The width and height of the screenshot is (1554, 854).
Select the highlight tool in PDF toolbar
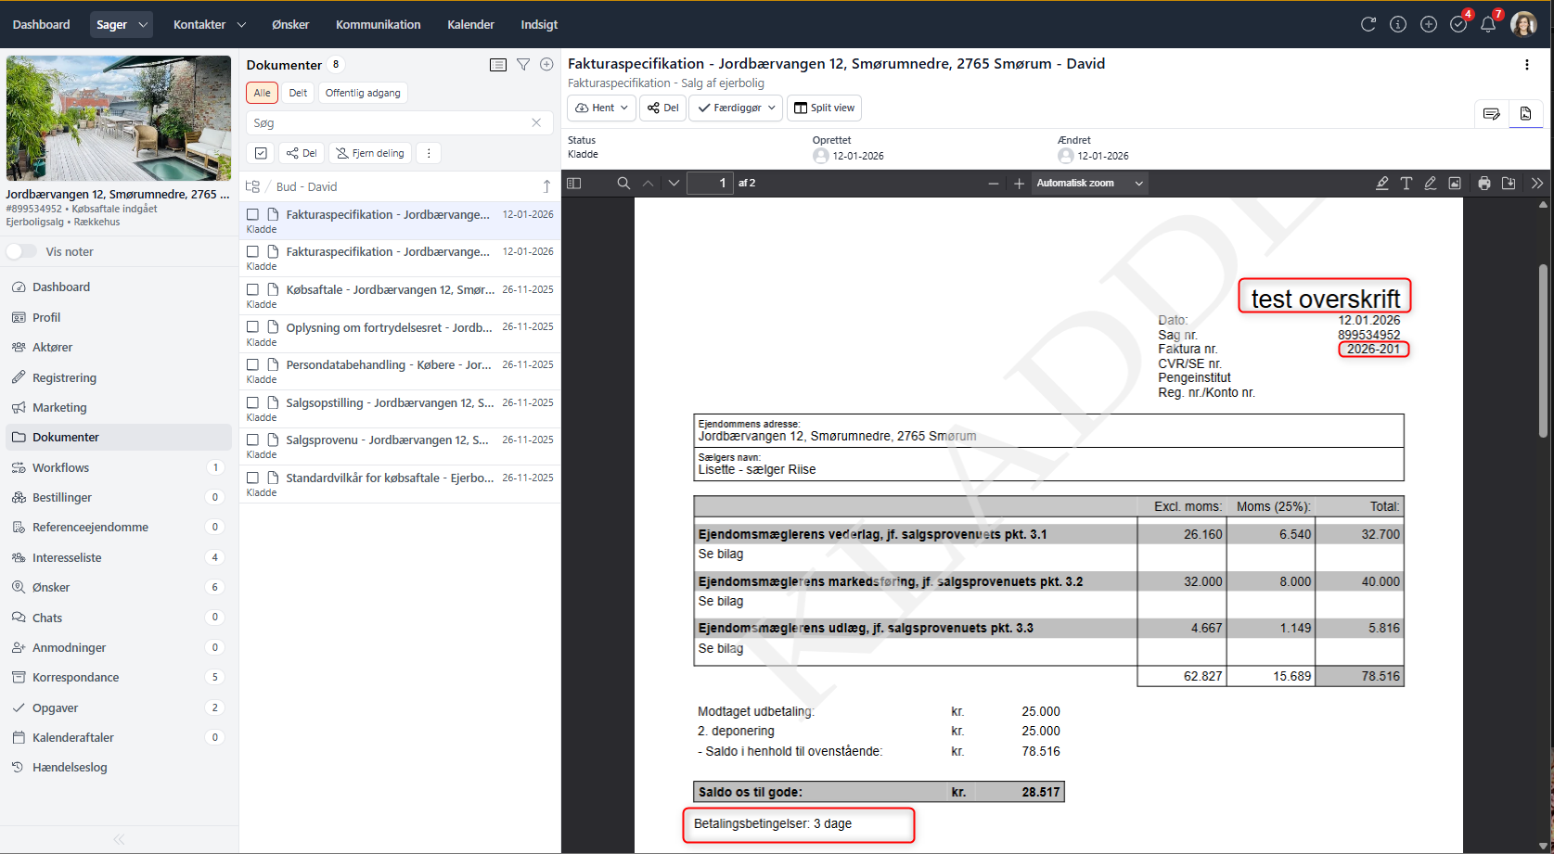click(1381, 184)
